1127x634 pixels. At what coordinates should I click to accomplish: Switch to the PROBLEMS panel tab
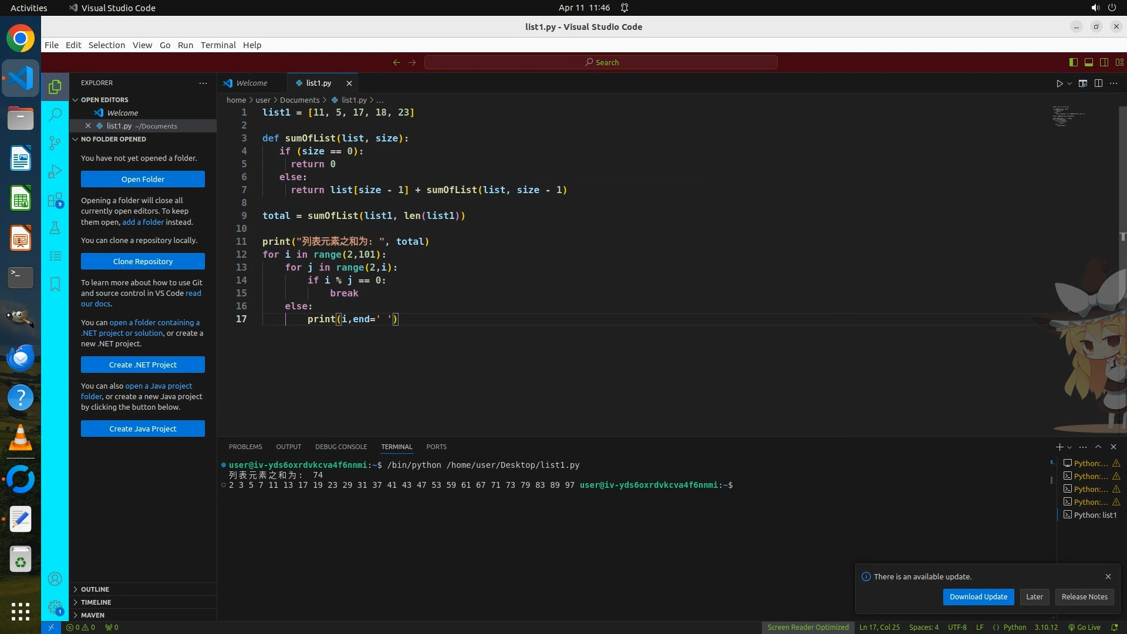coord(245,447)
